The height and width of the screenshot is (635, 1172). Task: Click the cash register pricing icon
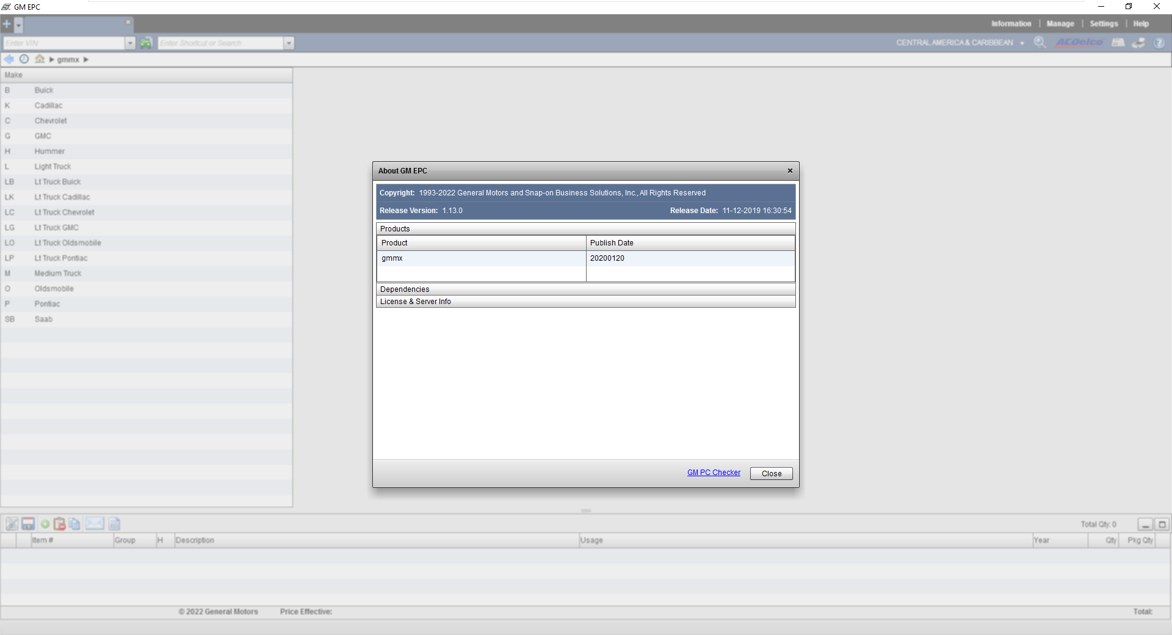(x=1118, y=42)
